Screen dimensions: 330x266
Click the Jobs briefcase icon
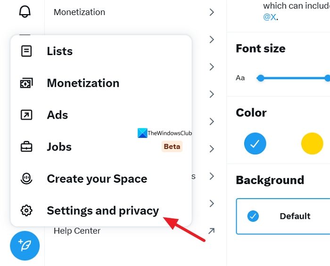(26, 147)
